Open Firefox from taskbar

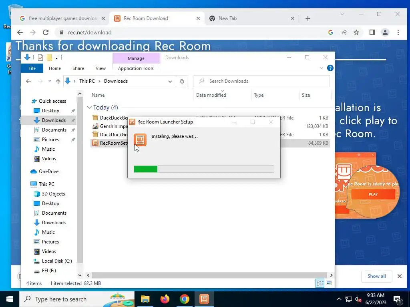pos(165,299)
